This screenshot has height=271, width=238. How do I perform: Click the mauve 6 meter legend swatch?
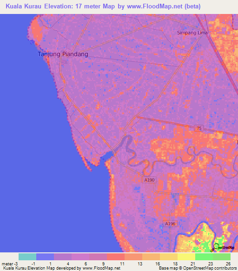98,257
